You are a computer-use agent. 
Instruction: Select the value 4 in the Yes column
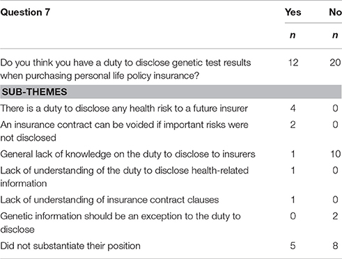[293, 109]
